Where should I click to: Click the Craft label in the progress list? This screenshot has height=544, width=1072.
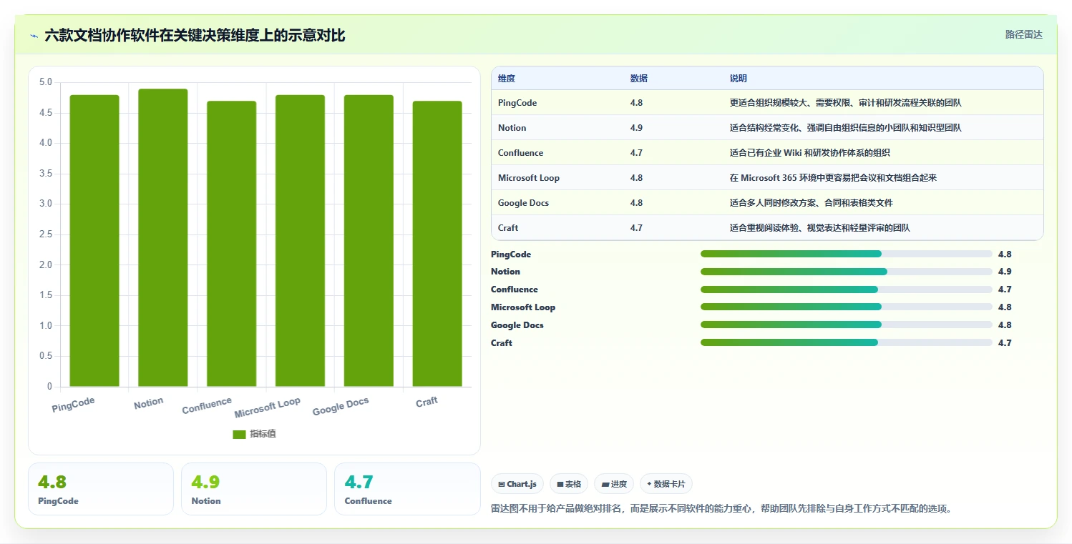[x=502, y=343]
